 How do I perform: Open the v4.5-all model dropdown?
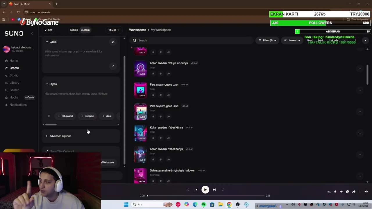click(x=114, y=30)
